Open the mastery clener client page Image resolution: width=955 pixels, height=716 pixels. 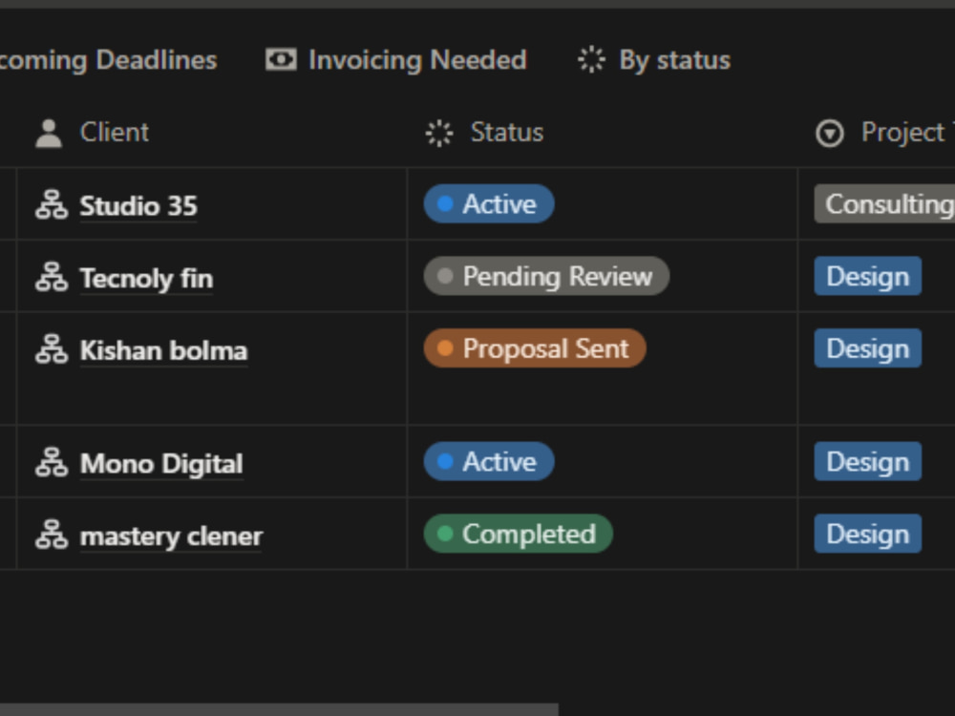tap(171, 537)
